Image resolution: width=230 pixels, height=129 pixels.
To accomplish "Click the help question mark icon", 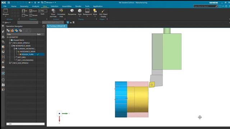I will coord(226,6).
